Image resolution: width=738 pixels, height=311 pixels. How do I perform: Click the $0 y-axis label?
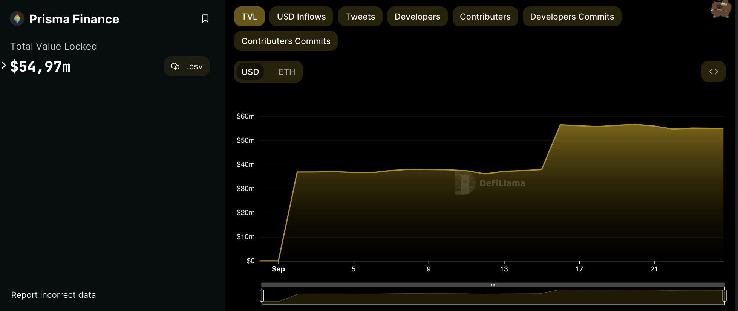click(x=251, y=261)
